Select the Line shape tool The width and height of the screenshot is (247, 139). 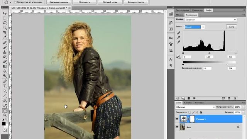(x=5, y=96)
